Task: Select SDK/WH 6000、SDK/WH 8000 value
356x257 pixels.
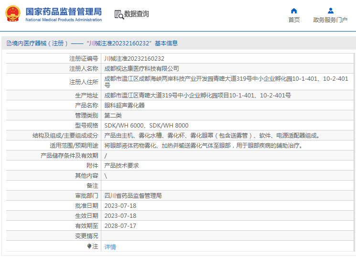Action: pyautogui.click(x=146, y=125)
